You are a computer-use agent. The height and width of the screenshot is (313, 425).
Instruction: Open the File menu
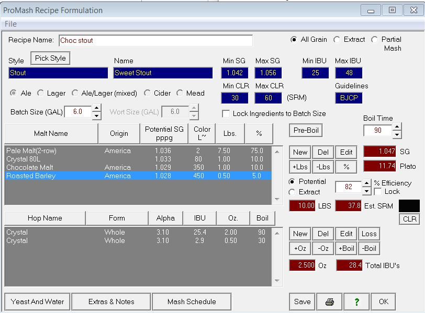(10, 24)
